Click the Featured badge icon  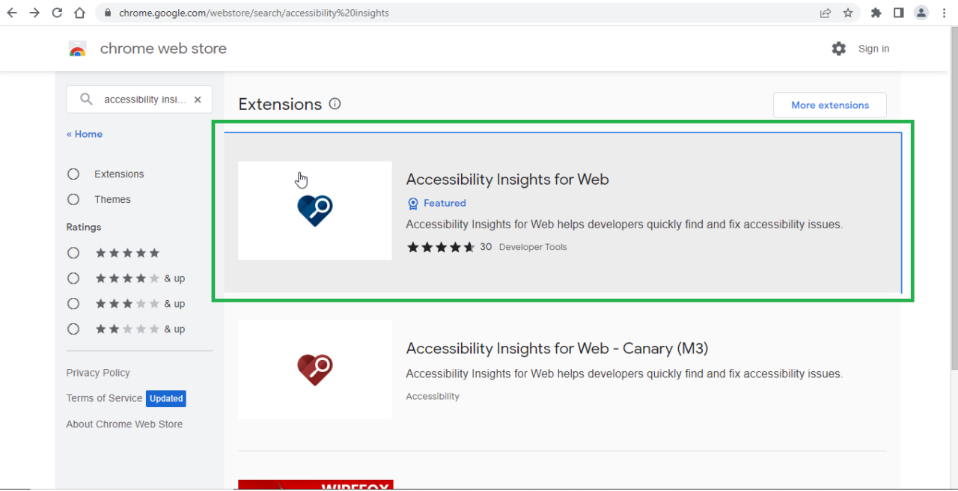click(x=413, y=204)
